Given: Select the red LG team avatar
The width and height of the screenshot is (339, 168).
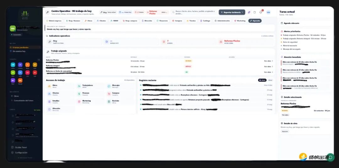Looking at the screenshot, I should click(35, 72).
